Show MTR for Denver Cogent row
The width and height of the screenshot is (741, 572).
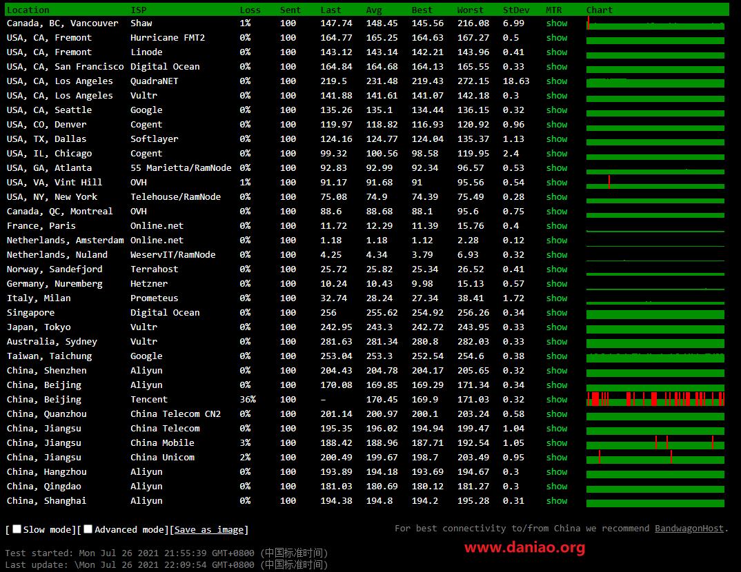[557, 125]
